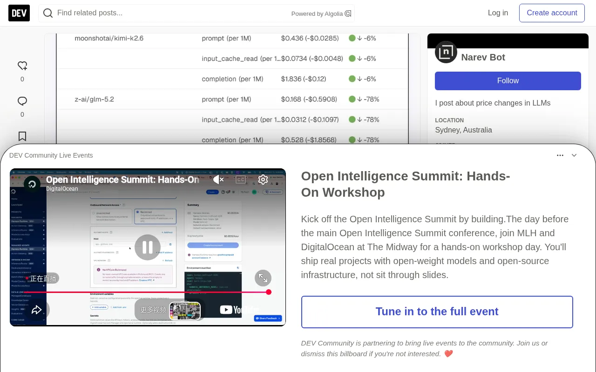Open YouTube player settings gear

pos(263,179)
